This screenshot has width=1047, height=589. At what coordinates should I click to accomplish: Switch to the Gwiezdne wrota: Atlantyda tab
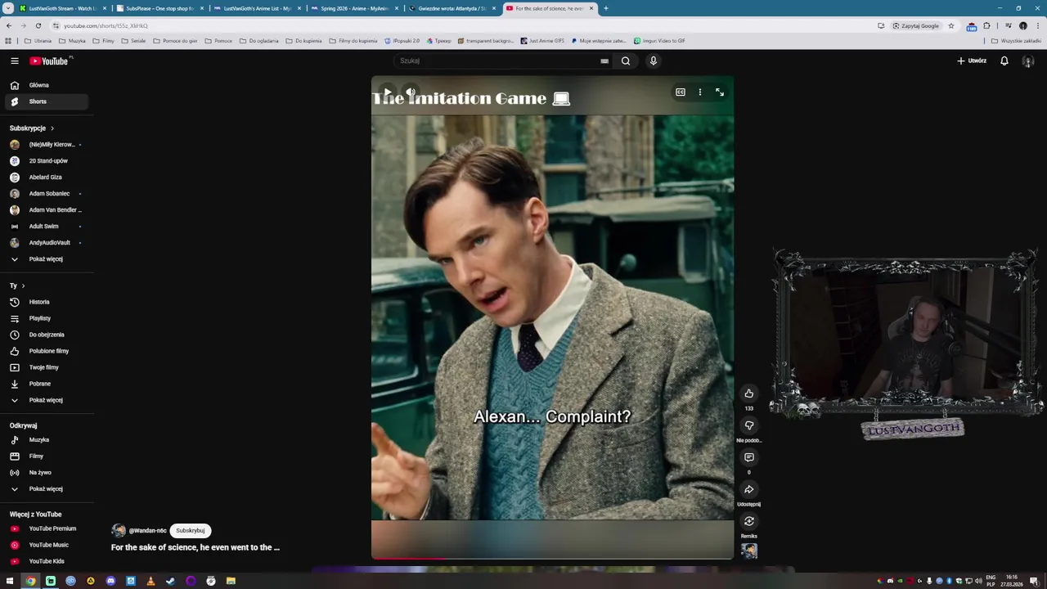pos(452,8)
